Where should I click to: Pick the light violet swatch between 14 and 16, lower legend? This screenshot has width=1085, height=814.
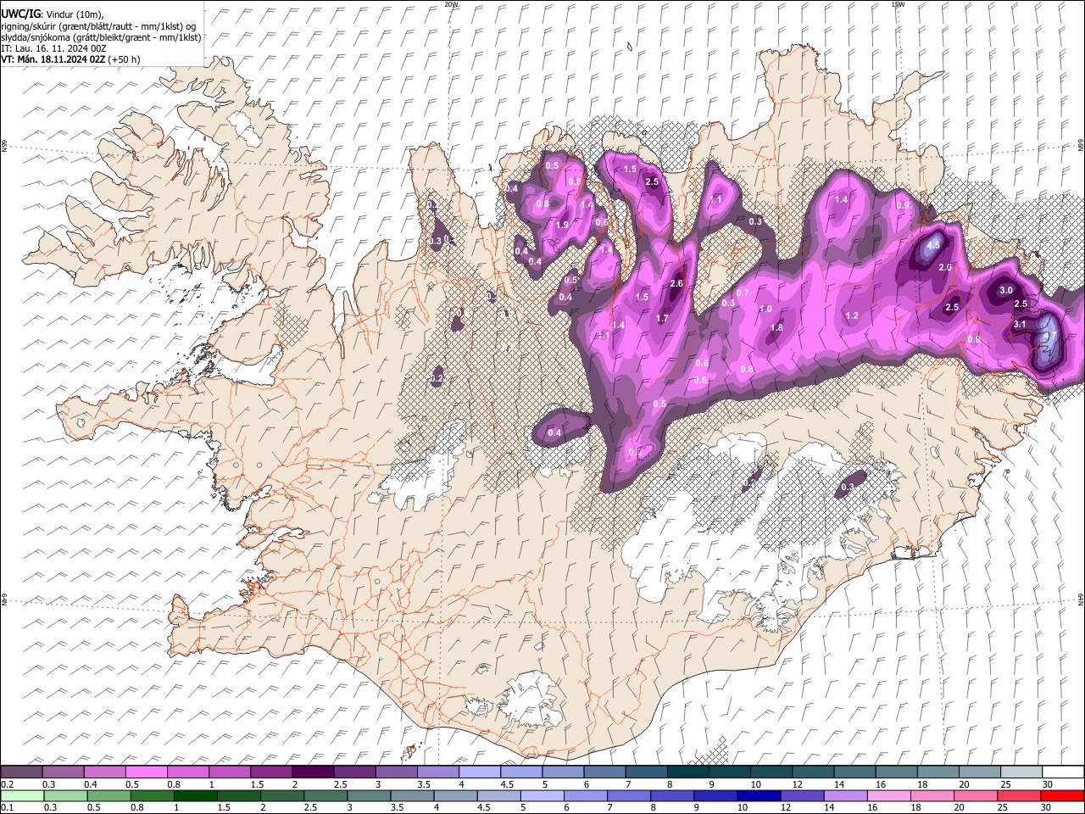[x=844, y=795]
